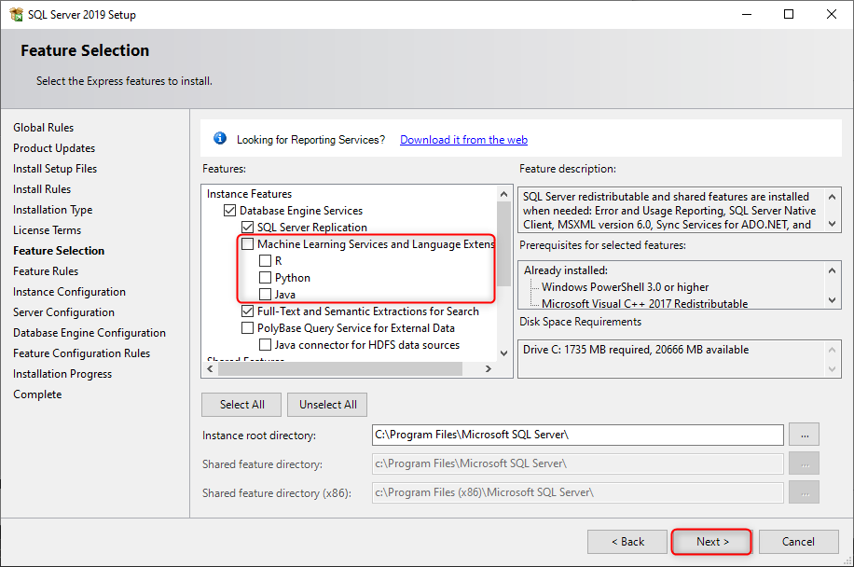Enable Machine Learning Services and Language Extensions
This screenshot has height=567, width=854.
tap(247, 244)
